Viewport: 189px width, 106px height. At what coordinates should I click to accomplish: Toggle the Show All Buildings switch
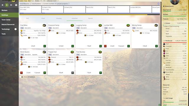[x=22, y=77]
